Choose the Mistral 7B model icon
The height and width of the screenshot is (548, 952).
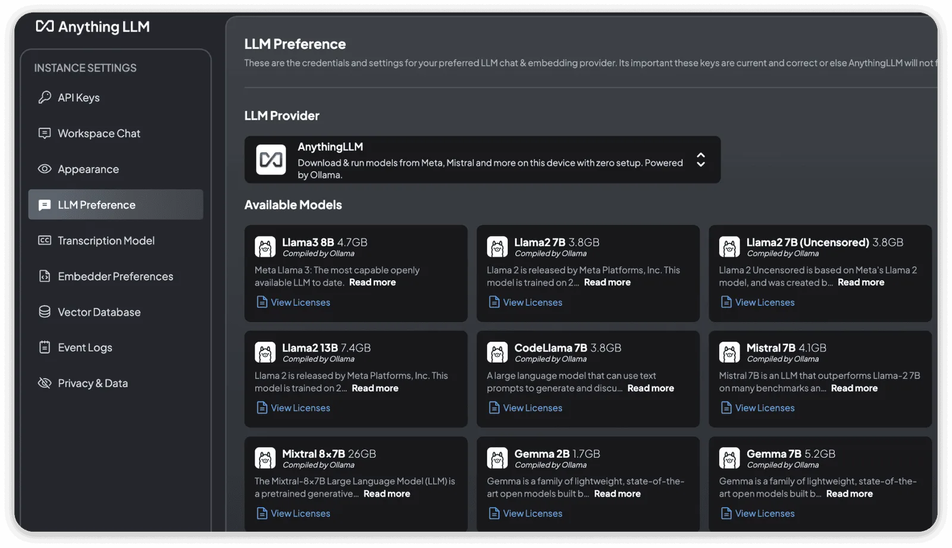729,352
